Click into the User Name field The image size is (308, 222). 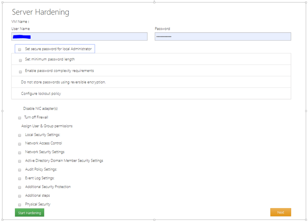tap(79, 36)
